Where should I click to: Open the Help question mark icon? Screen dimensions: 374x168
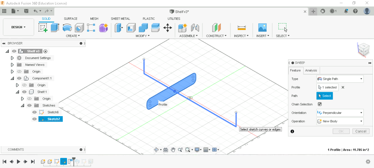pyautogui.click(x=355, y=11)
